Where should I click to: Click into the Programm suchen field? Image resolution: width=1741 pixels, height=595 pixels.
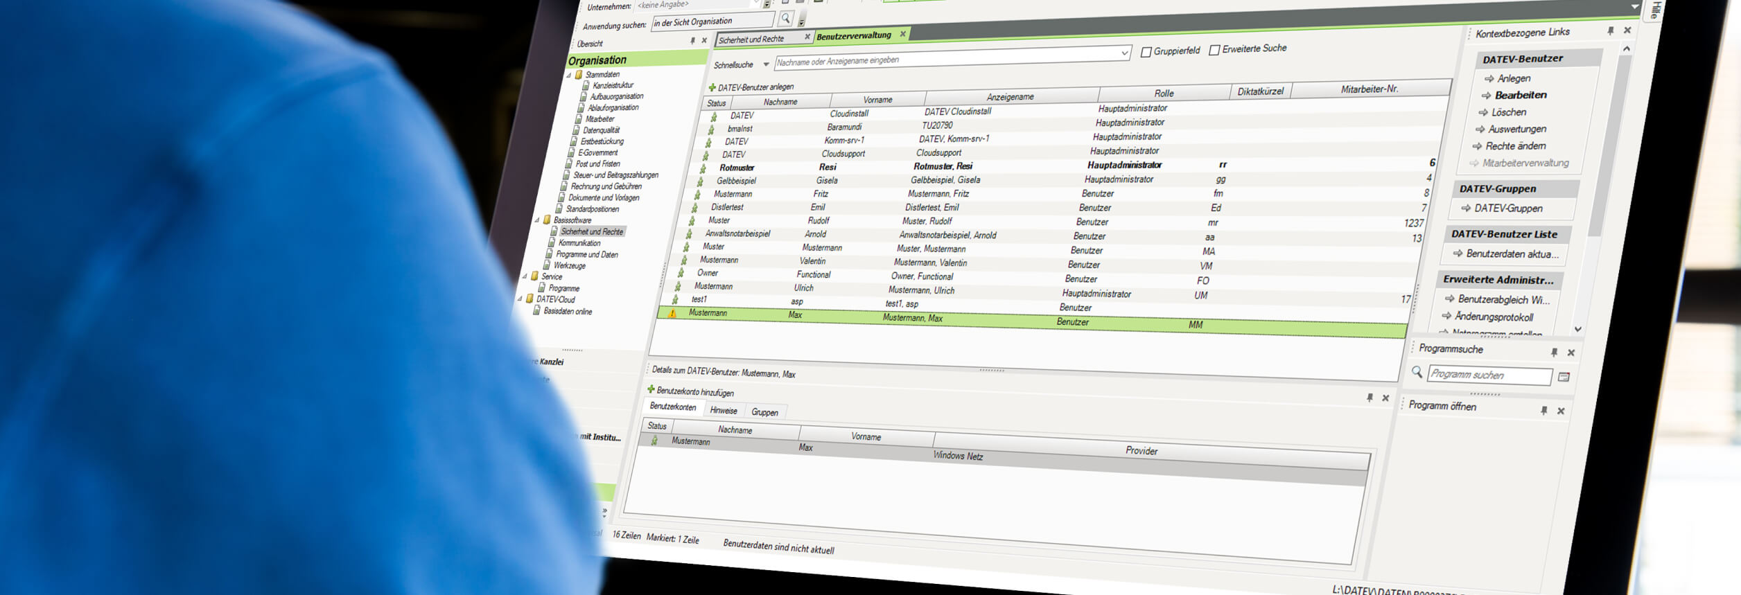coord(1489,375)
